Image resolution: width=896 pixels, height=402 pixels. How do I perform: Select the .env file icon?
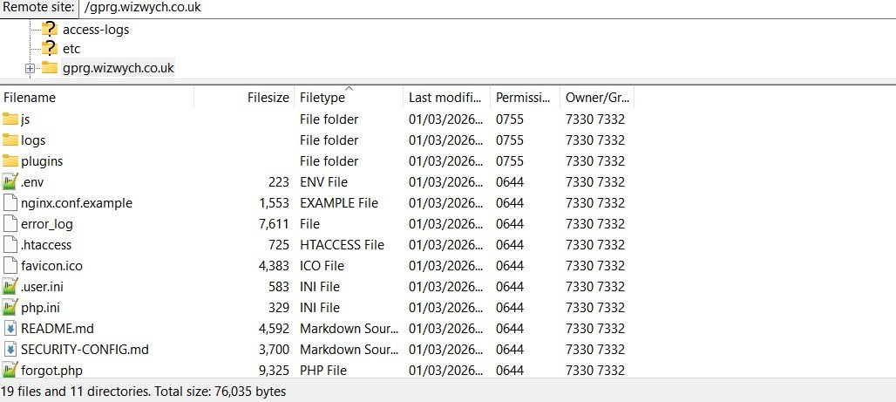pos(10,181)
